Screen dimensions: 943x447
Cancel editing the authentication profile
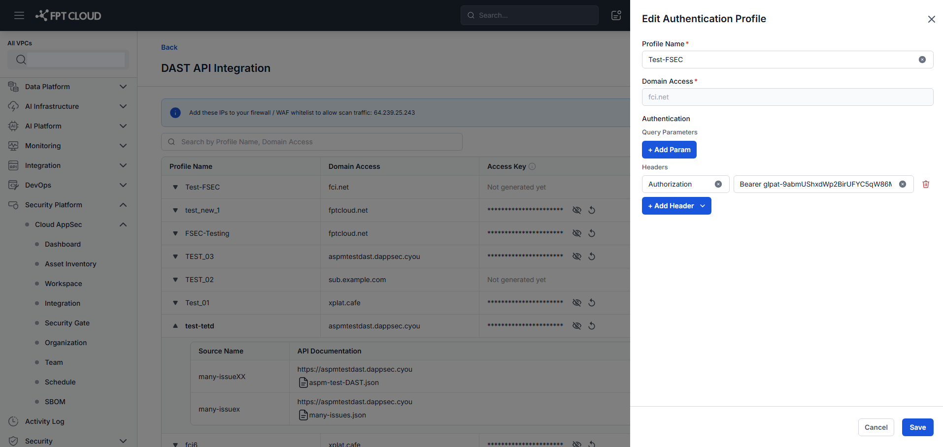(x=876, y=427)
